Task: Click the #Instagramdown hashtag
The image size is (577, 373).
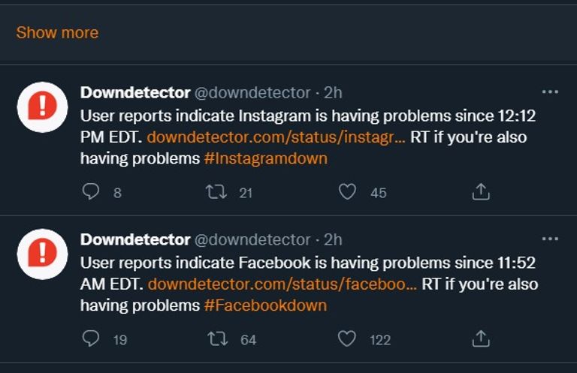Action: click(265, 158)
